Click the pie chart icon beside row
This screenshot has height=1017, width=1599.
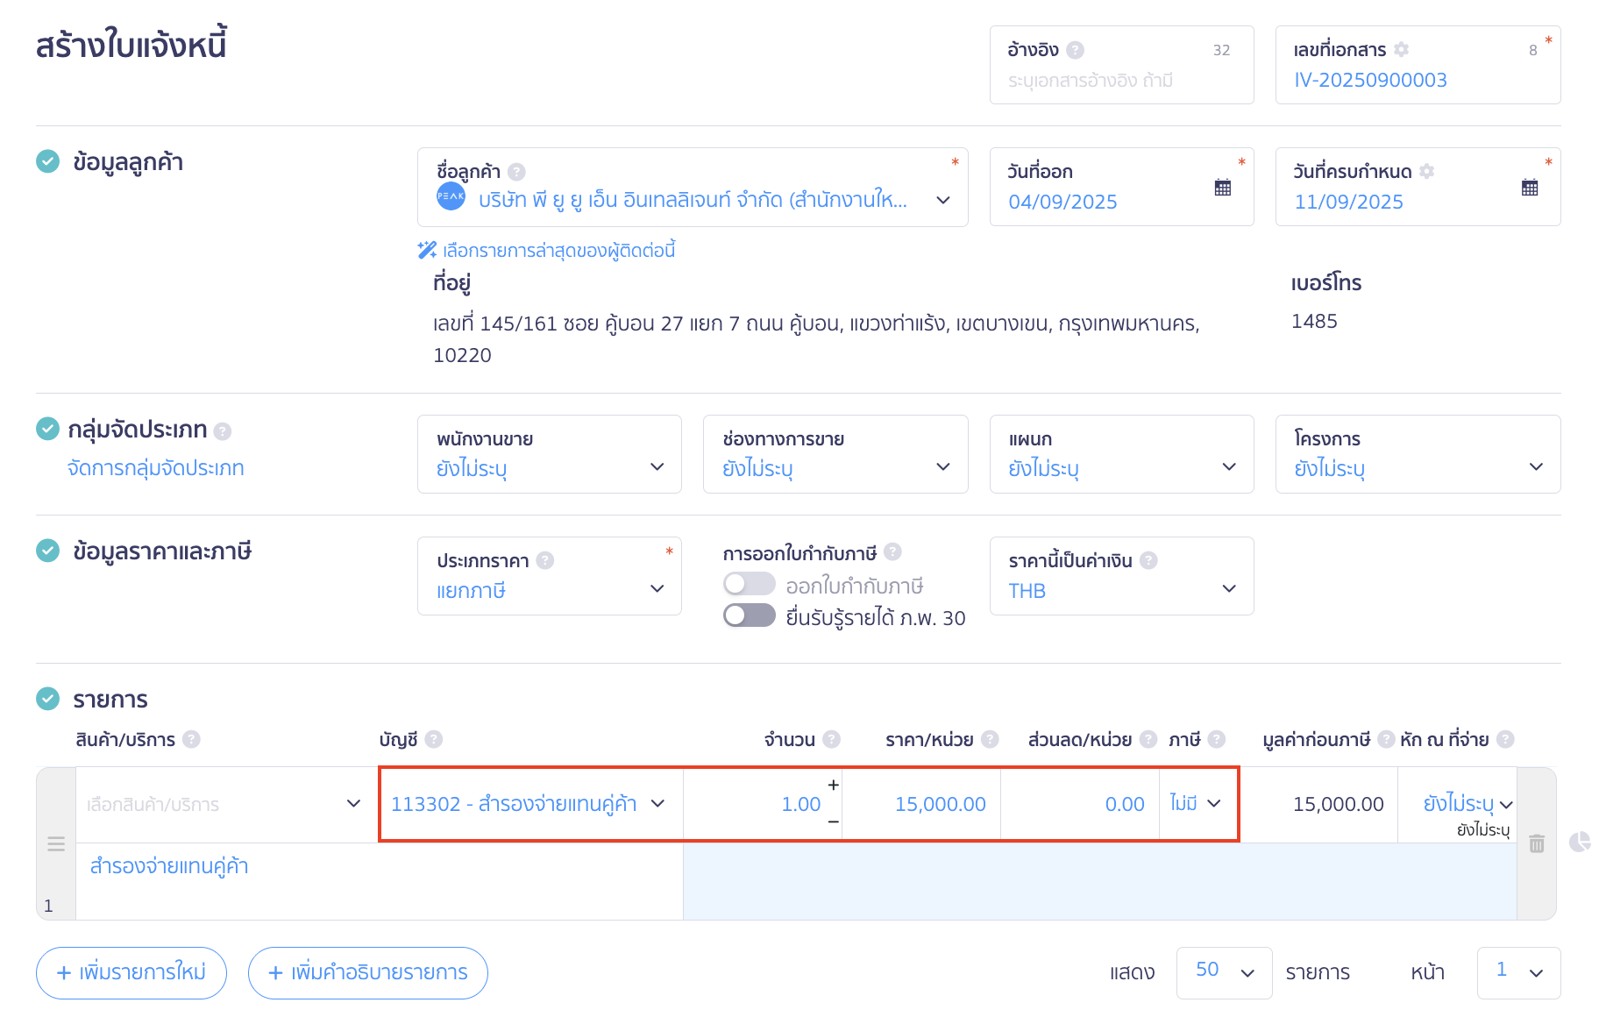1579,843
